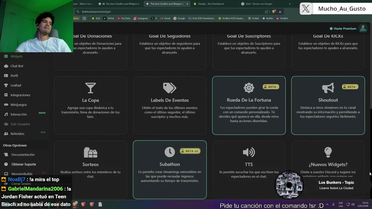Click the share icon in address bar
The image size is (372, 209).
click(x=267, y=12)
